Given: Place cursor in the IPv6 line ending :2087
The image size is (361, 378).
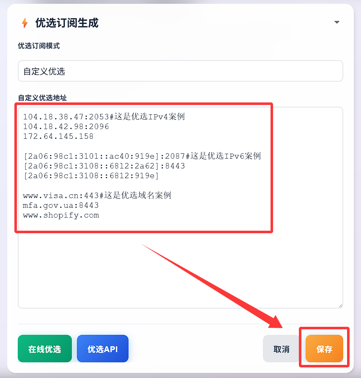Looking at the screenshot, I should point(142,156).
